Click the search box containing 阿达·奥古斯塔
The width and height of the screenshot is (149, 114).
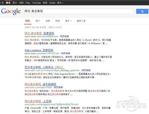tap(78, 11)
